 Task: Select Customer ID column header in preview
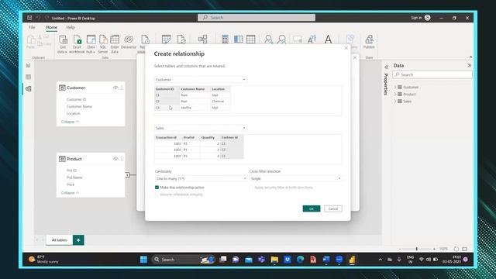point(167,89)
